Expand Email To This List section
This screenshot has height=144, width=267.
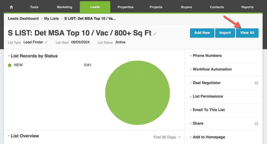point(208,110)
